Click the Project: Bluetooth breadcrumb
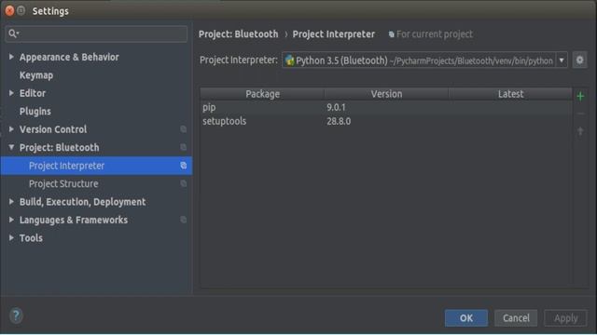Viewport: 597px width, 335px height. (239, 34)
